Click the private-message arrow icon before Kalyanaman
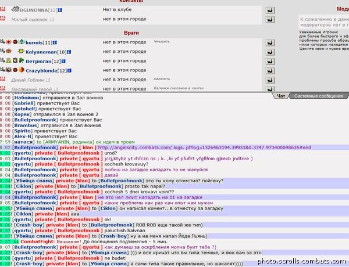349x267 pixels. pyautogui.click(x=2, y=51)
